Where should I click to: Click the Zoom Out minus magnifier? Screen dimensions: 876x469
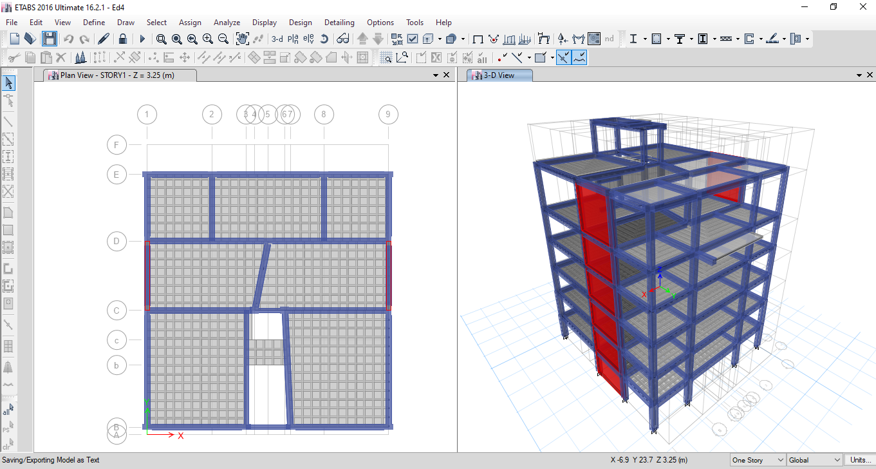[223, 39]
